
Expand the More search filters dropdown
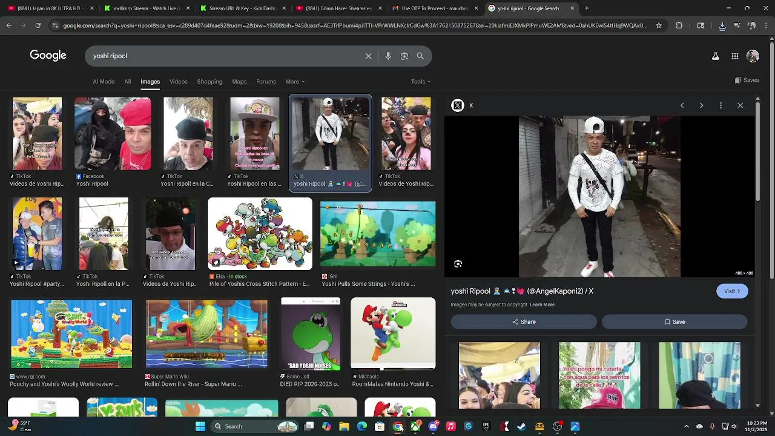pos(295,82)
